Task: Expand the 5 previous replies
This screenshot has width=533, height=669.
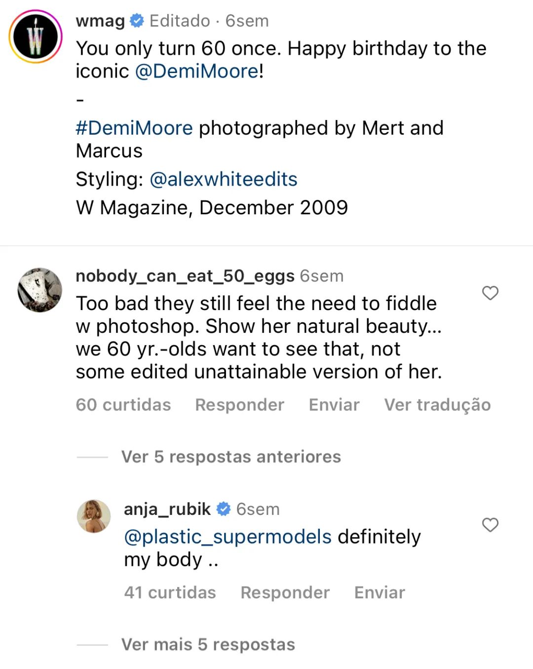Action: (231, 457)
